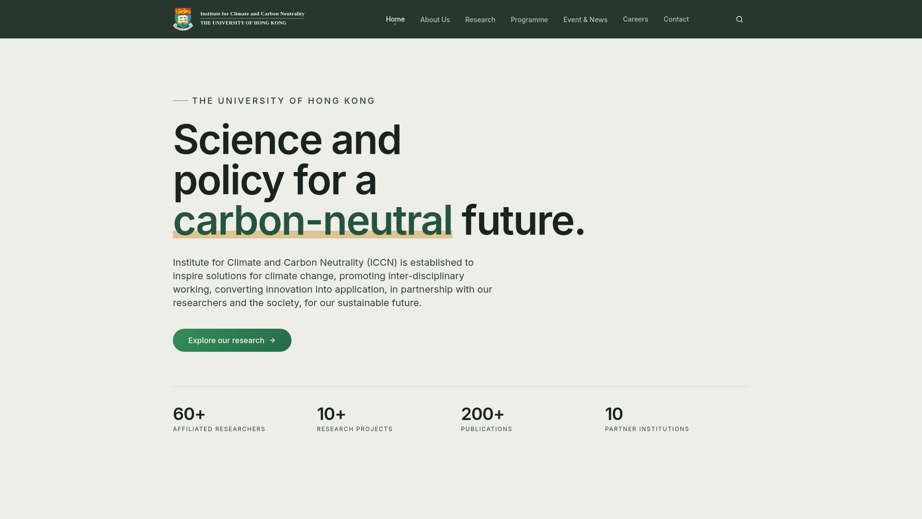Viewport: 922px width, 519px height.
Task: Click the search magnifier icon
Action: coord(740,19)
